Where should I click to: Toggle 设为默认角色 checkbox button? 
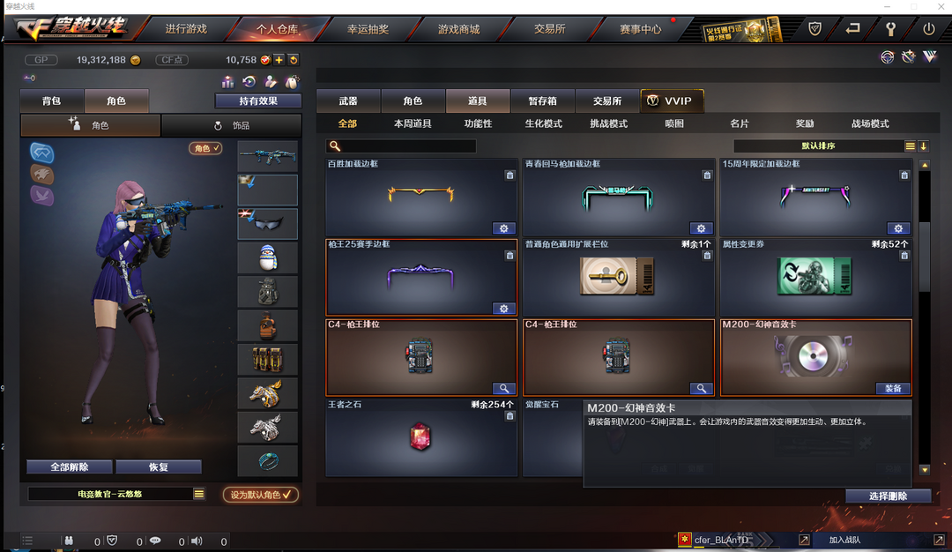coord(260,495)
